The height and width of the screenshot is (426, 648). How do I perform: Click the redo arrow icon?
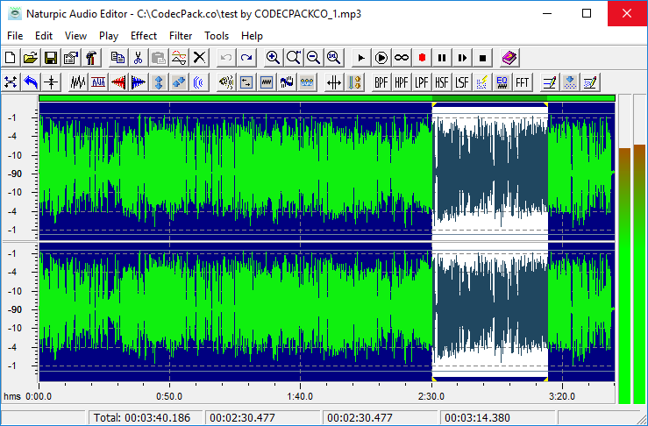pyautogui.click(x=246, y=58)
